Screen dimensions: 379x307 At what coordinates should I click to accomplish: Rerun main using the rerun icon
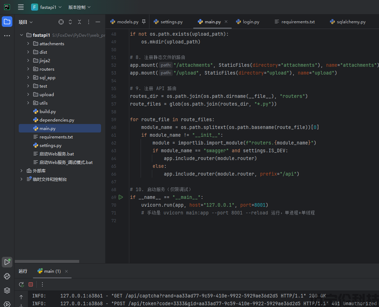[x=22, y=284]
